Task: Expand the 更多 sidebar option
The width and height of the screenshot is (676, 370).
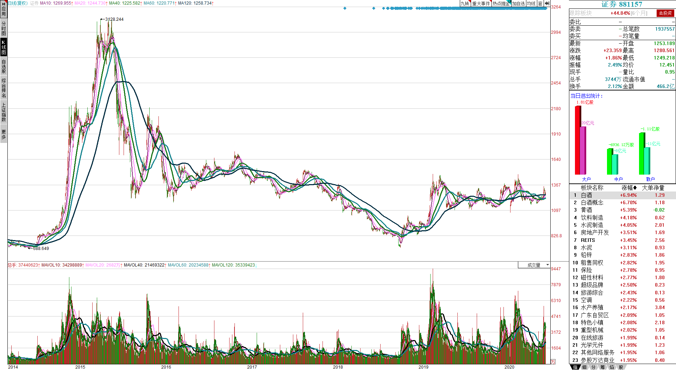Action: (4, 134)
